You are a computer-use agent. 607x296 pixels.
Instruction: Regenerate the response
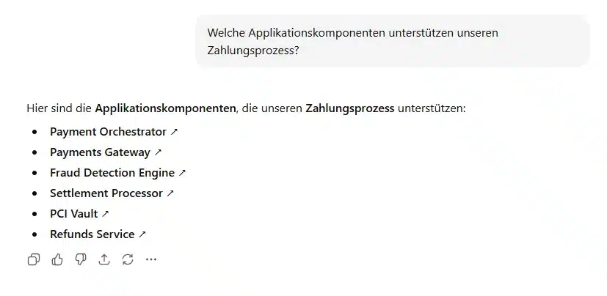pyautogui.click(x=128, y=259)
